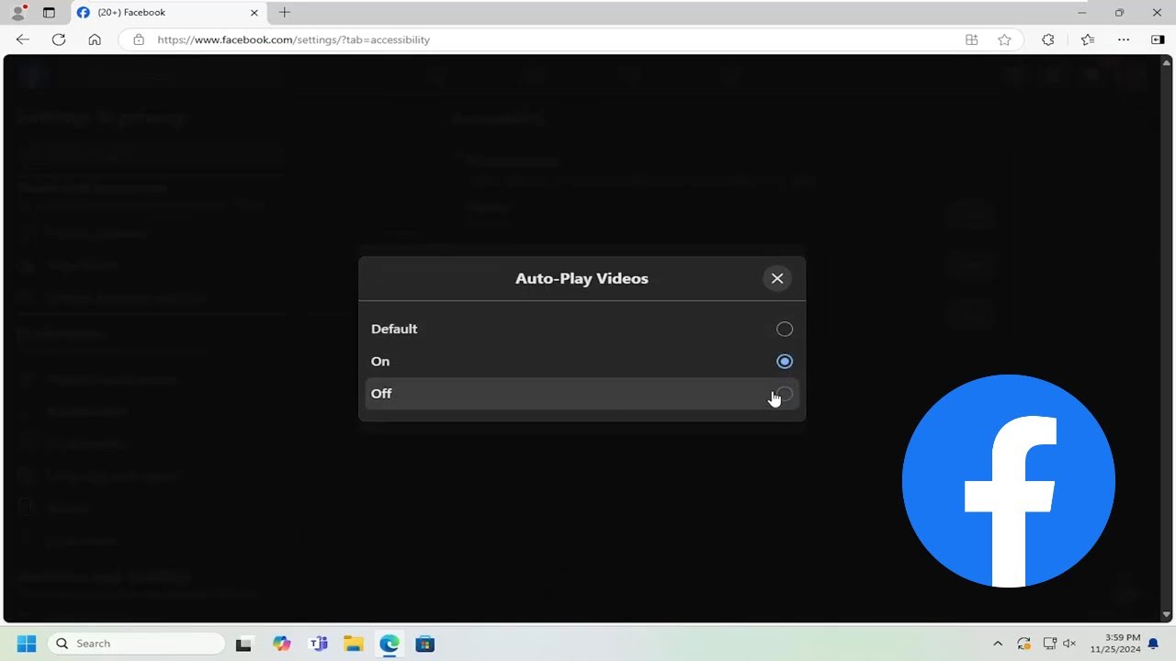Launch Copilot from the taskbar
This screenshot has height=661, width=1176.
[282, 644]
